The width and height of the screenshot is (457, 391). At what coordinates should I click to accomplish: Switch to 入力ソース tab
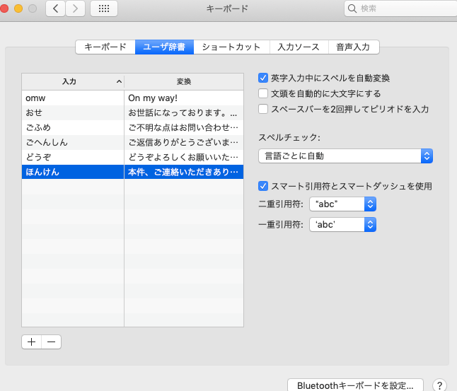point(299,47)
